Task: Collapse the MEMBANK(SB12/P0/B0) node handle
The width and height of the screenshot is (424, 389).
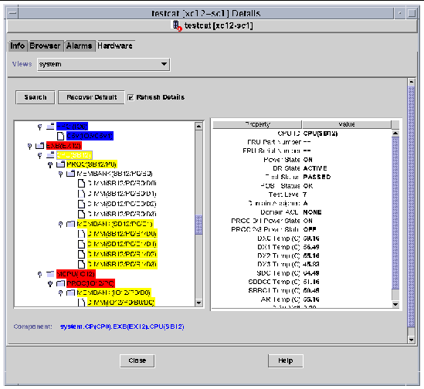Action: (x=60, y=174)
